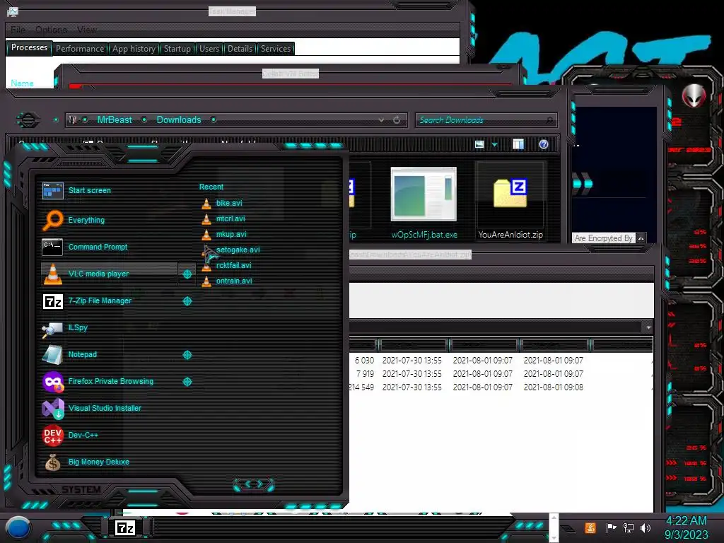Switch to Processes tab in Task Manager
The image size is (724, 543).
(x=29, y=47)
